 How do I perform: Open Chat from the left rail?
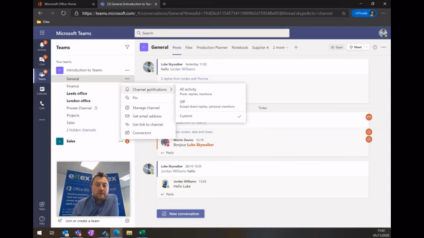pyautogui.click(x=42, y=61)
